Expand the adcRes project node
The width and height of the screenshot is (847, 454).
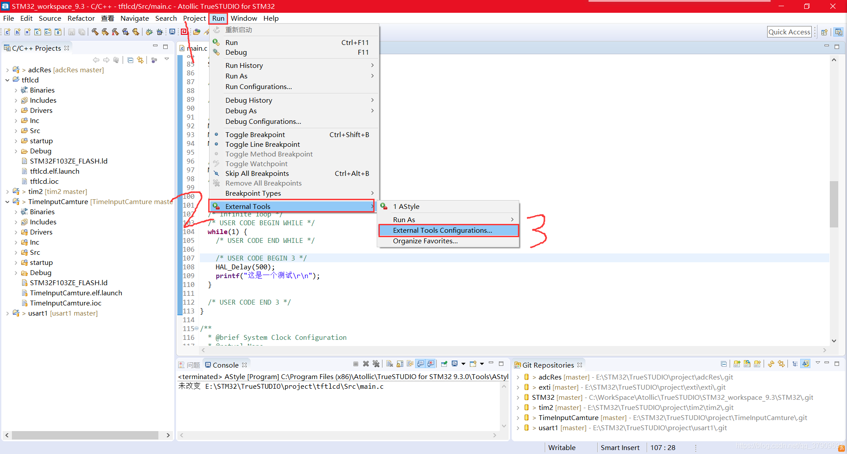pyautogui.click(x=7, y=70)
